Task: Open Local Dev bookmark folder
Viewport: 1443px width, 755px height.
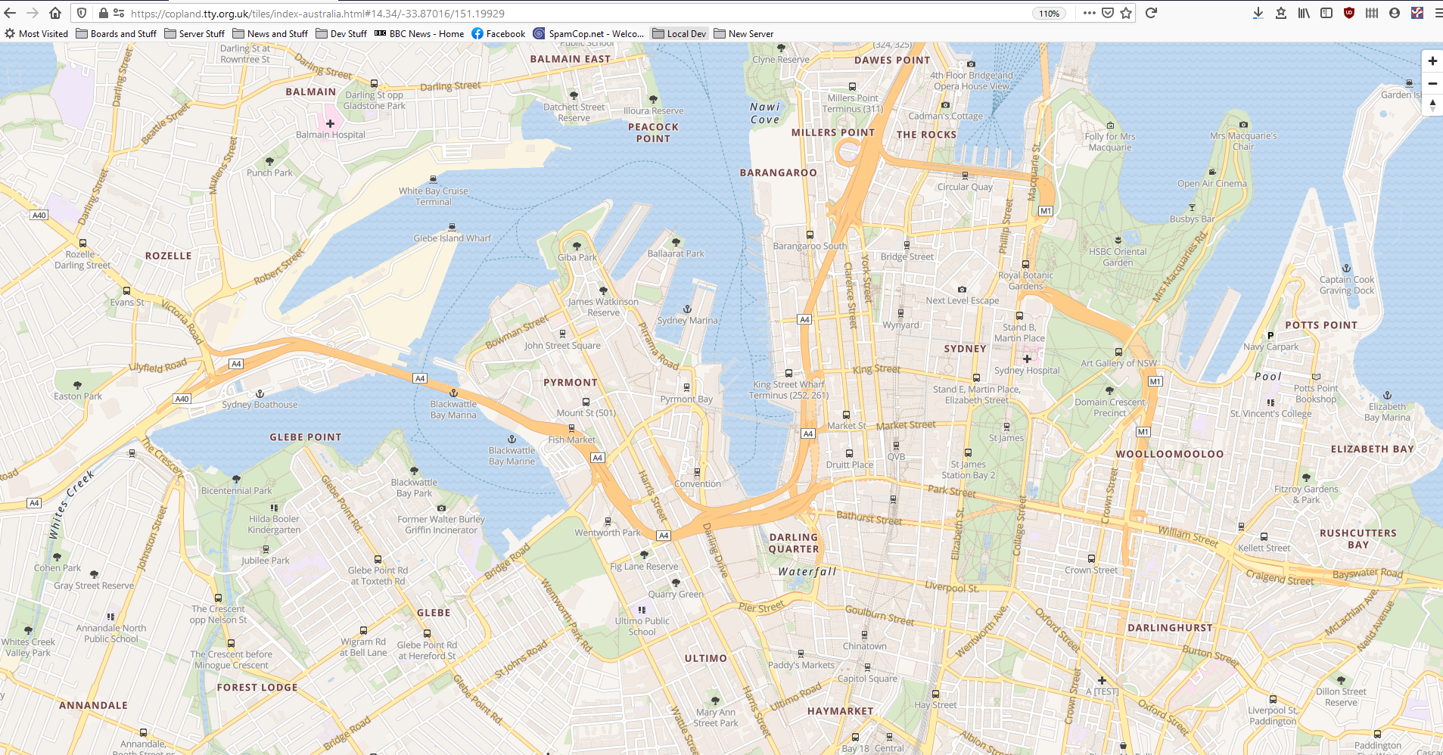Action: (680, 34)
